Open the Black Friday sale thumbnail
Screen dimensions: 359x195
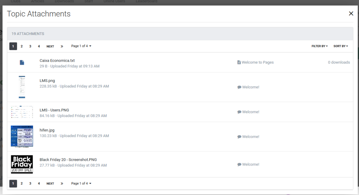(22, 164)
